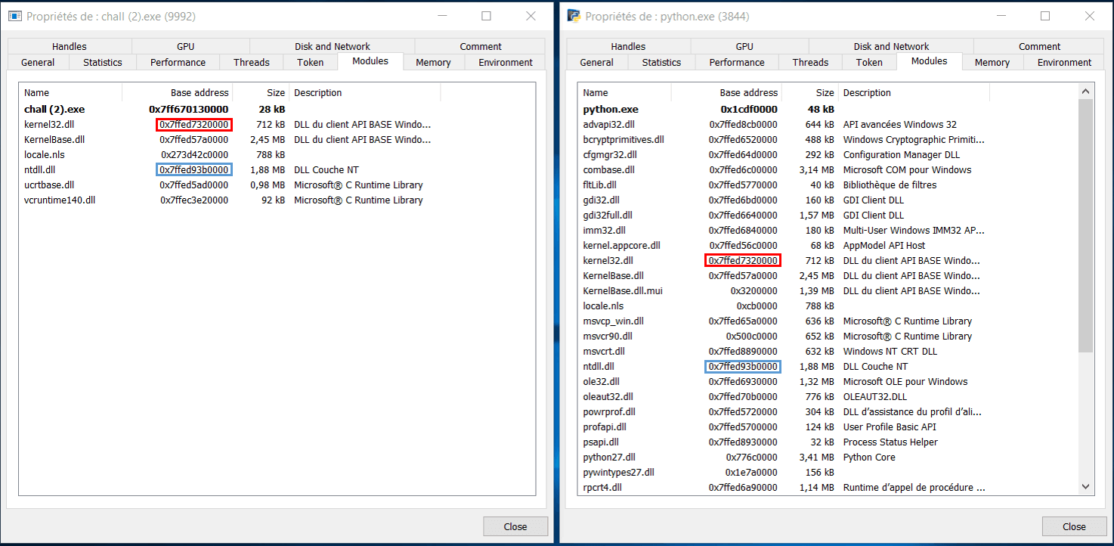The width and height of the screenshot is (1114, 546).
Task: Switch to Disk and Network tab in chall (2).exe window
Action: tap(333, 46)
